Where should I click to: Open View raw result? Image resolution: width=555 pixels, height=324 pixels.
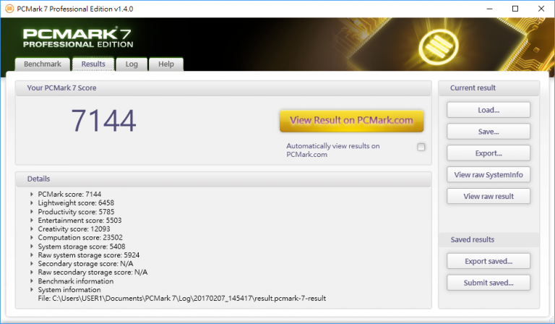(489, 196)
